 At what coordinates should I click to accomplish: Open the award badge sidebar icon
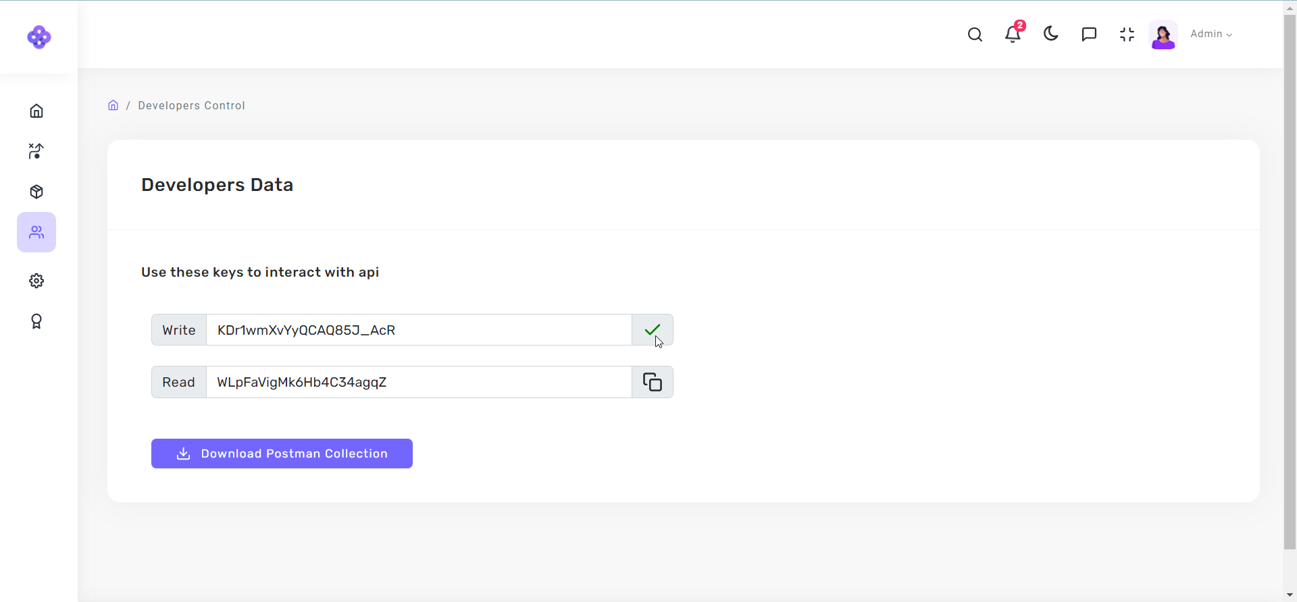tap(36, 321)
